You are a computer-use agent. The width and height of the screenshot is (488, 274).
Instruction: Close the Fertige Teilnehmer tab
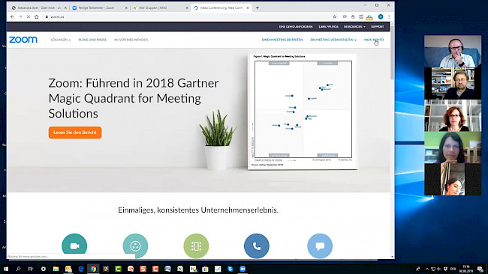pyautogui.click(x=126, y=7)
